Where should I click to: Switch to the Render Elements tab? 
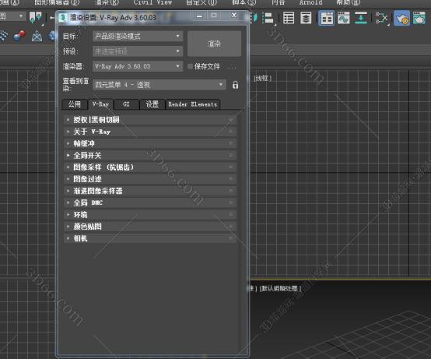[x=193, y=104]
